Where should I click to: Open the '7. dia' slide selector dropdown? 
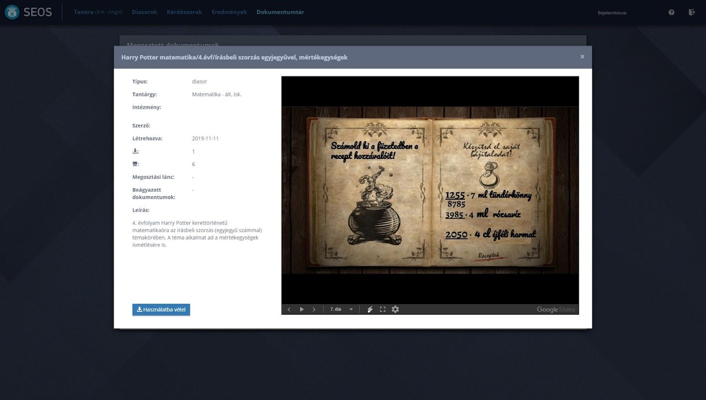(x=341, y=309)
